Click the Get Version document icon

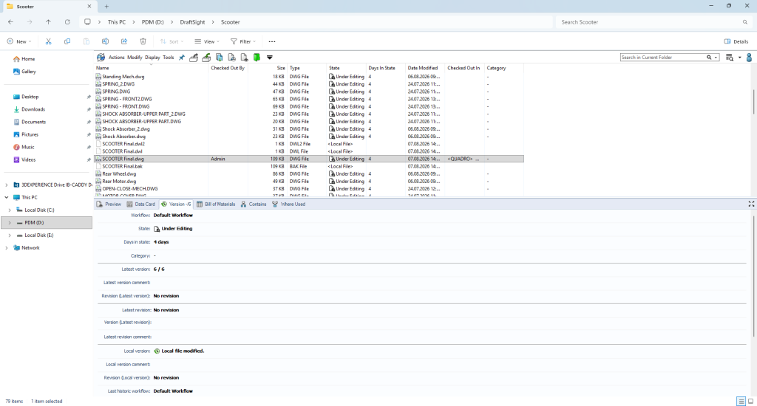point(244,58)
